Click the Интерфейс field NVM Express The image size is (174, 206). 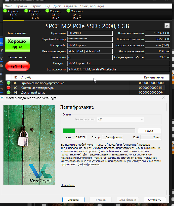[90, 45]
